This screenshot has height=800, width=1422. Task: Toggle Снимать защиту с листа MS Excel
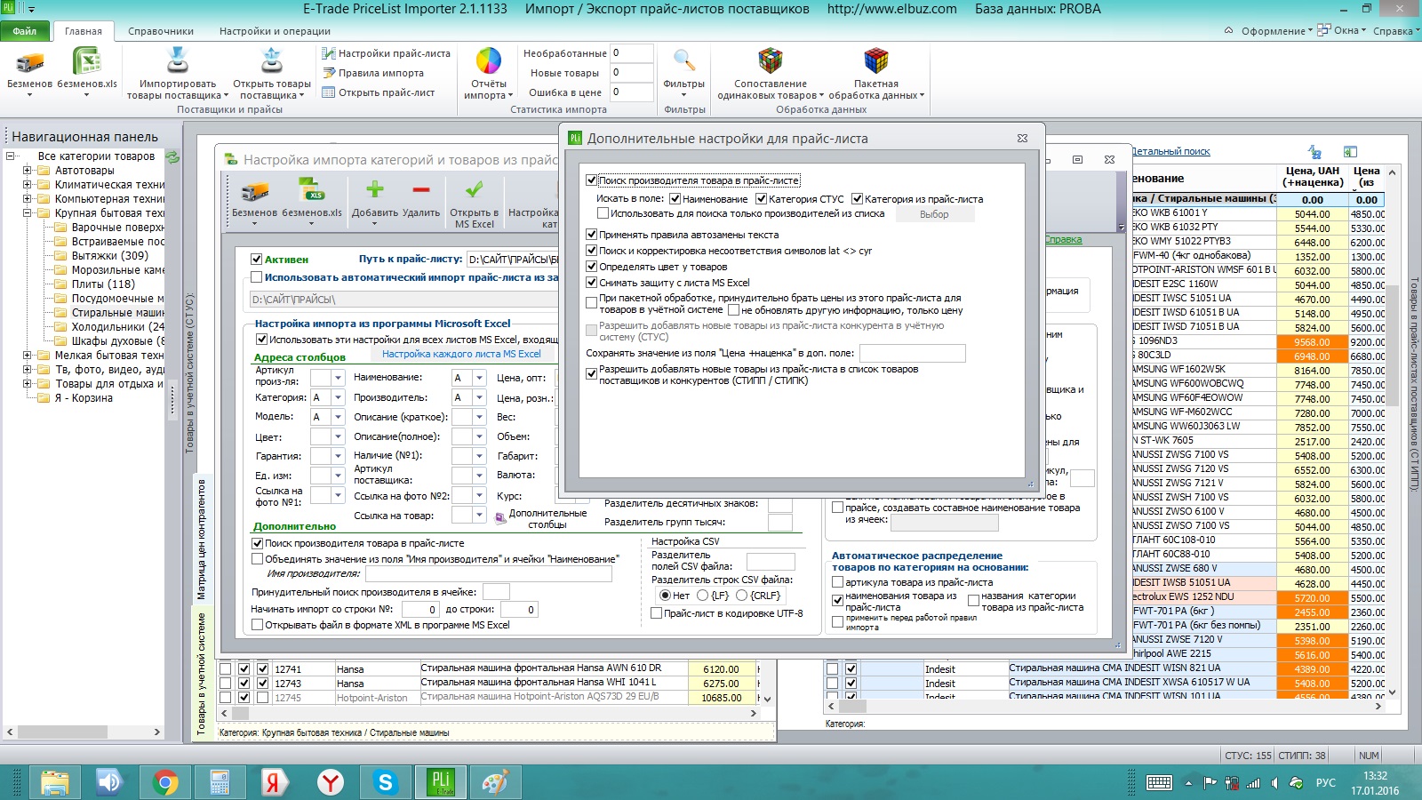point(591,283)
